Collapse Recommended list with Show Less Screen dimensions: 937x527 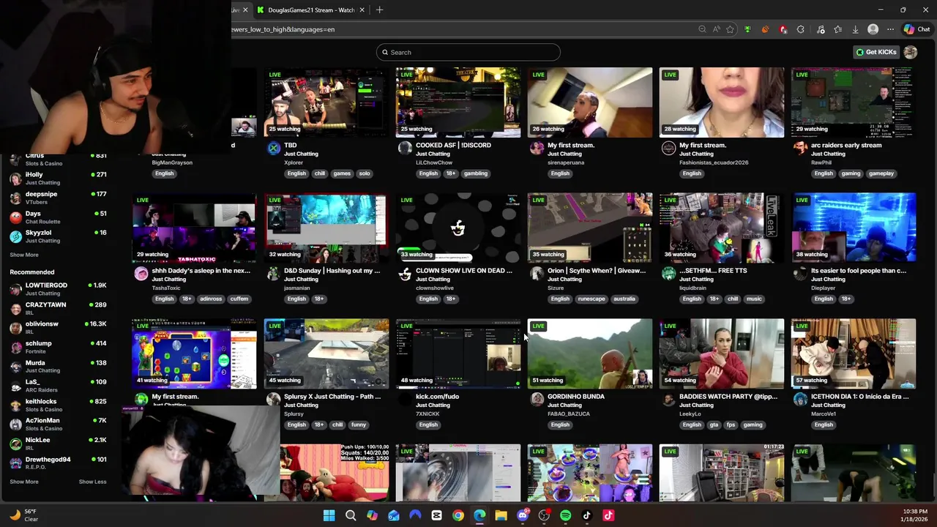(x=92, y=482)
